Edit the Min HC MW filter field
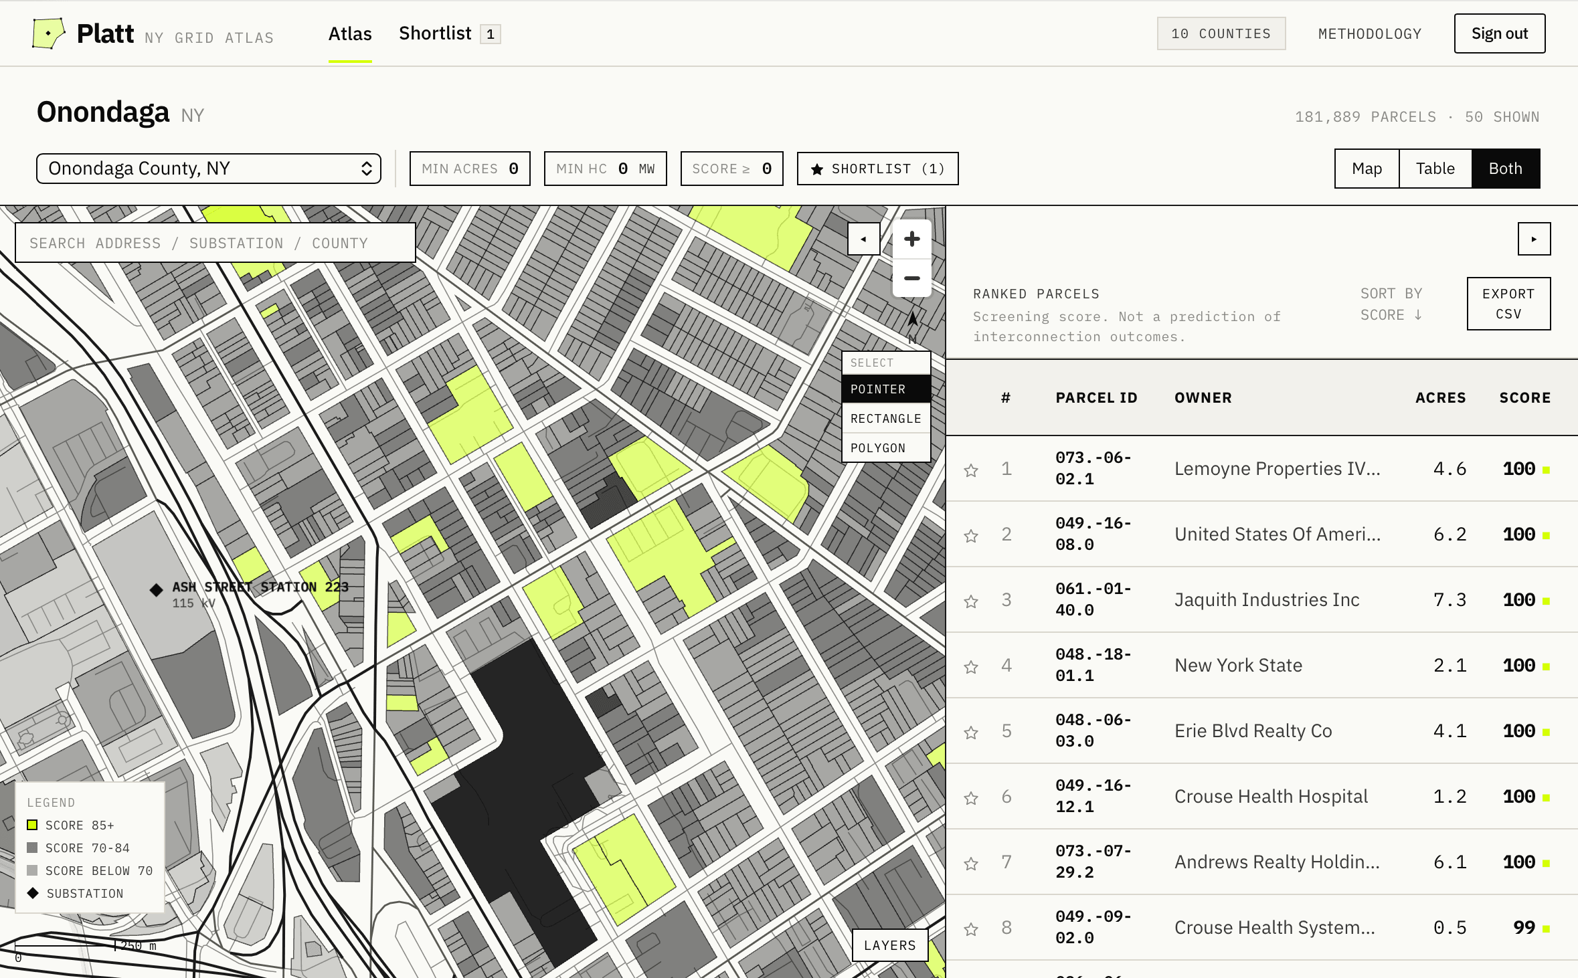Screen dimensions: 1578x978 click(x=605, y=169)
